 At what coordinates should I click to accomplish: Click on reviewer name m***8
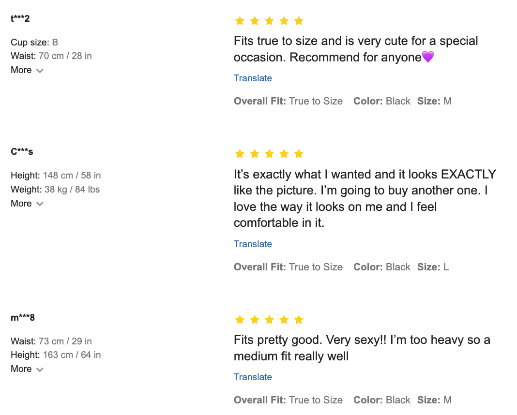pyautogui.click(x=23, y=318)
